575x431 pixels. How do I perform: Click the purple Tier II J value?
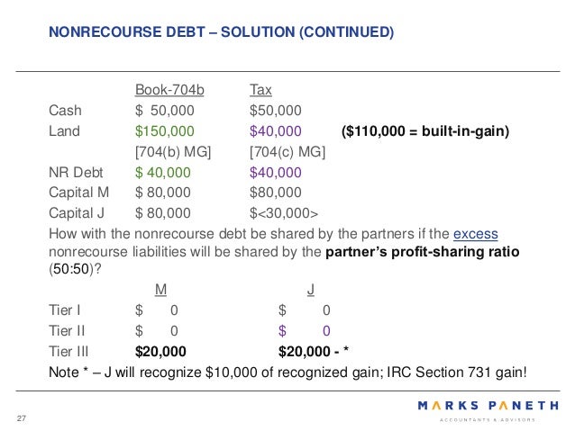[x=305, y=331]
